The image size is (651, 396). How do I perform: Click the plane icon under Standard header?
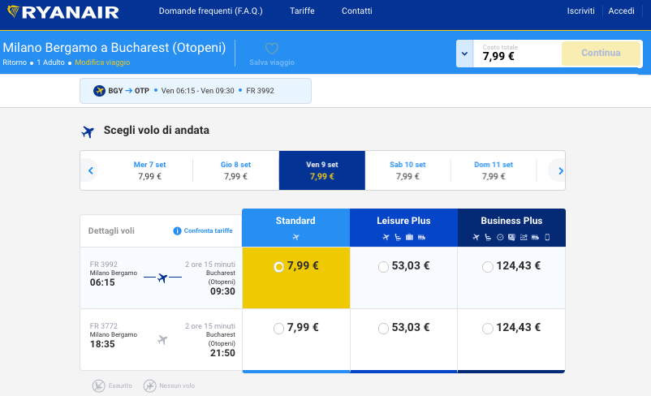click(295, 237)
